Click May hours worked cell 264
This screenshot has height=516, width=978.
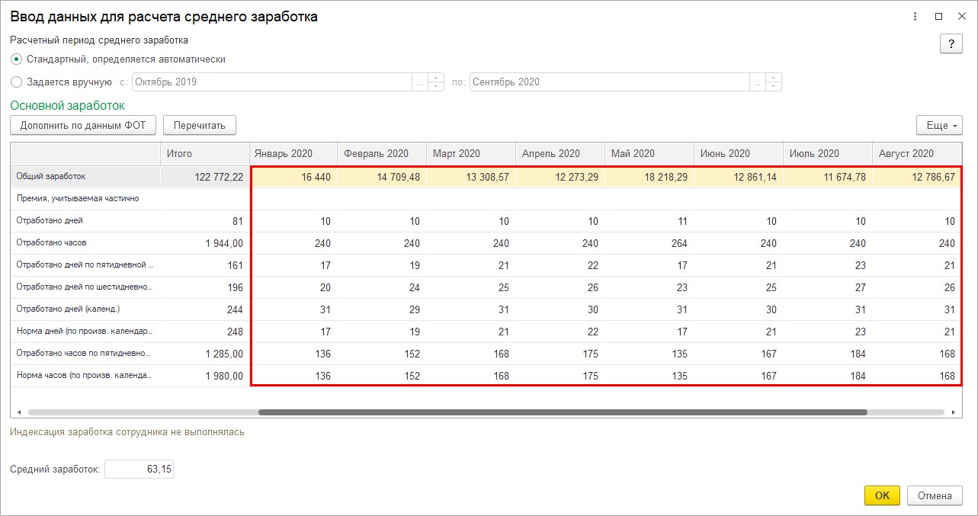point(650,243)
